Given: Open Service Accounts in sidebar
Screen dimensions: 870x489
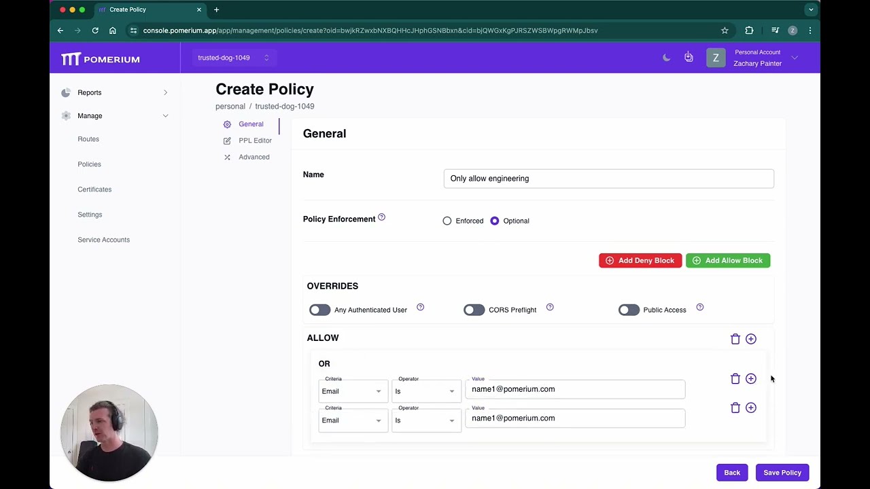Looking at the screenshot, I should [x=103, y=240].
